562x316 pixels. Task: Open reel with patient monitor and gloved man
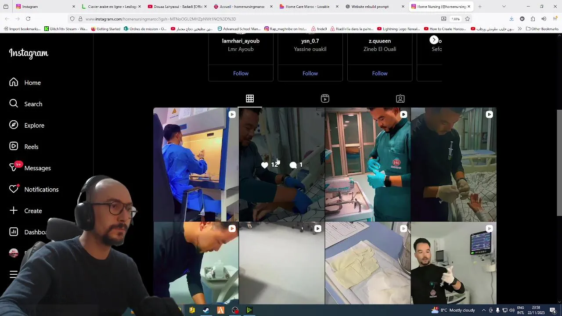[x=454, y=263]
